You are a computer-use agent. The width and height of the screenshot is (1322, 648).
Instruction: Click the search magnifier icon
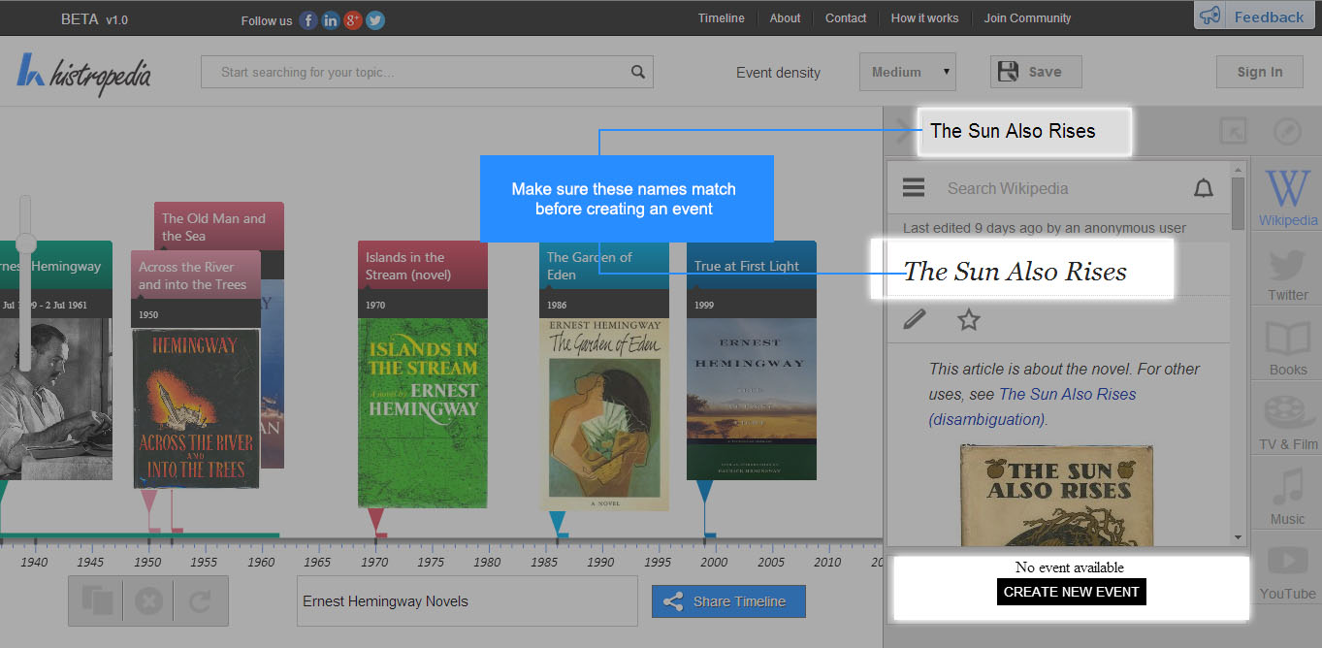pos(637,72)
